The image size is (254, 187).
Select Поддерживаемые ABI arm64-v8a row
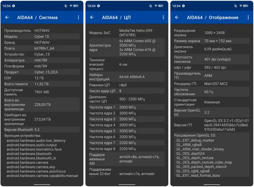click(127, 159)
